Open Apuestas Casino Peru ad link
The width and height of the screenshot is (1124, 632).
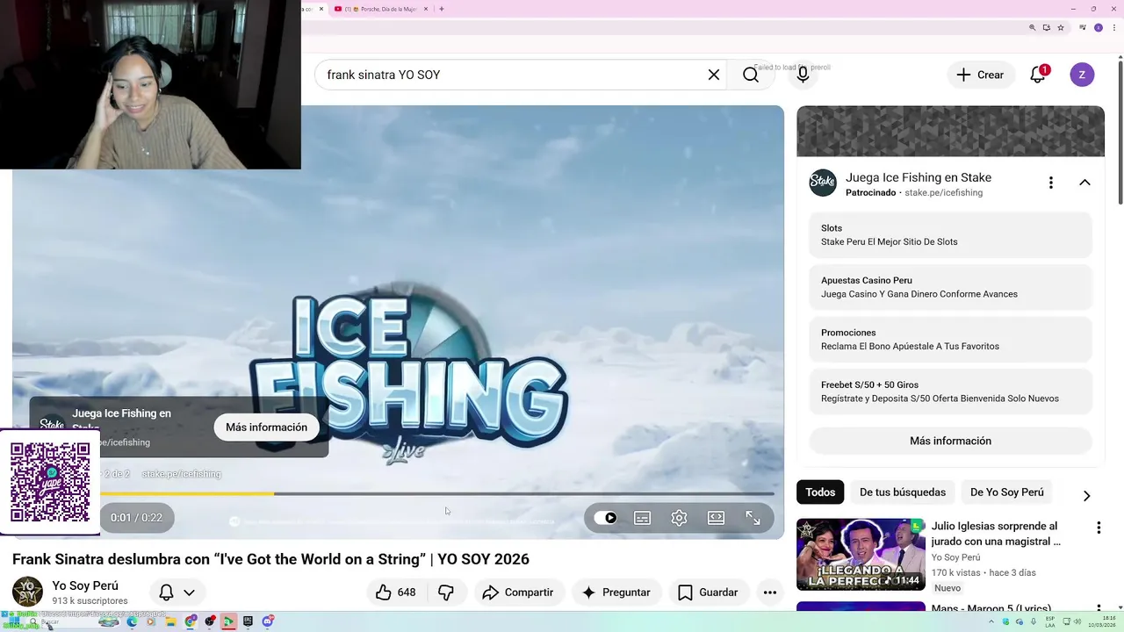tap(950, 287)
